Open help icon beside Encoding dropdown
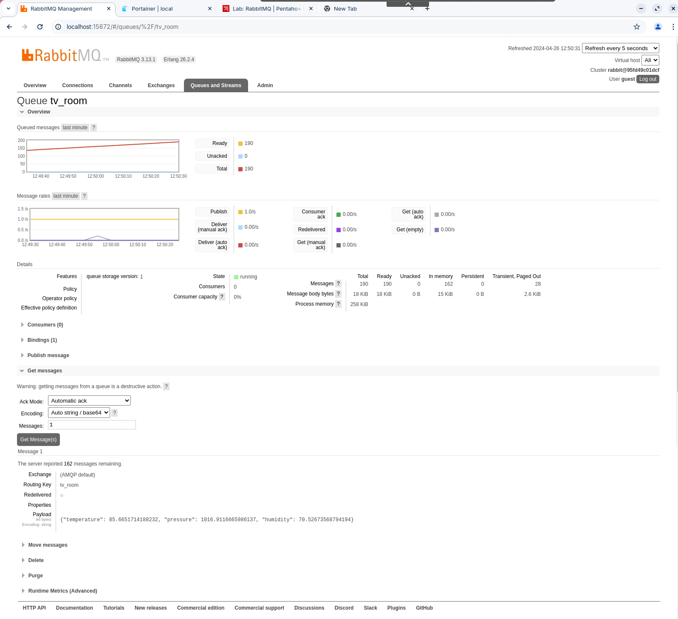The height and width of the screenshot is (619, 678). [115, 413]
